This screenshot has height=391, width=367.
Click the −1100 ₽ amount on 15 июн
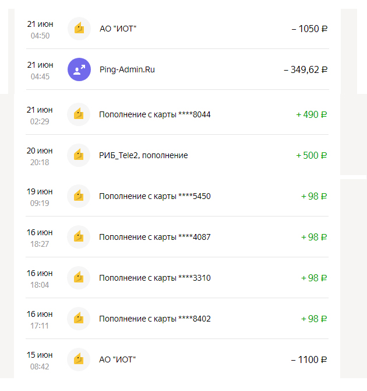(309, 359)
